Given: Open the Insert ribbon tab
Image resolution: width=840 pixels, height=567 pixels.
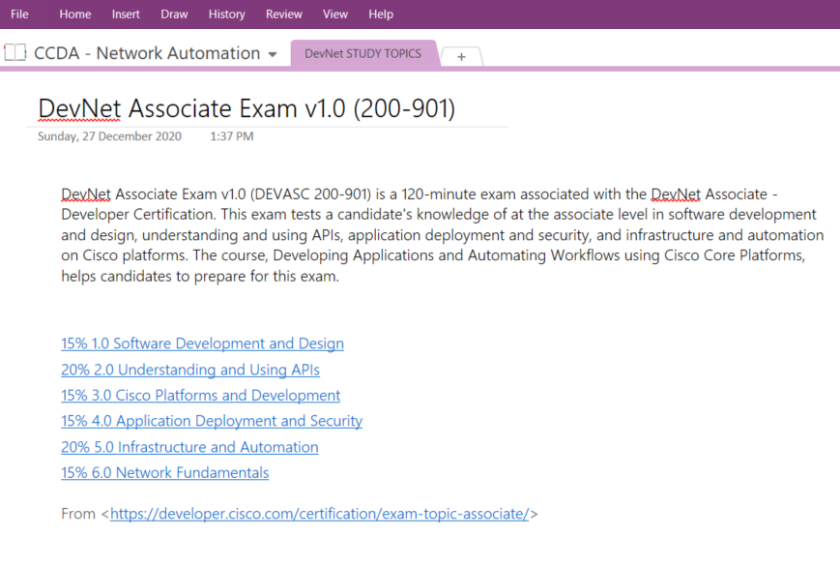Looking at the screenshot, I should click(126, 14).
